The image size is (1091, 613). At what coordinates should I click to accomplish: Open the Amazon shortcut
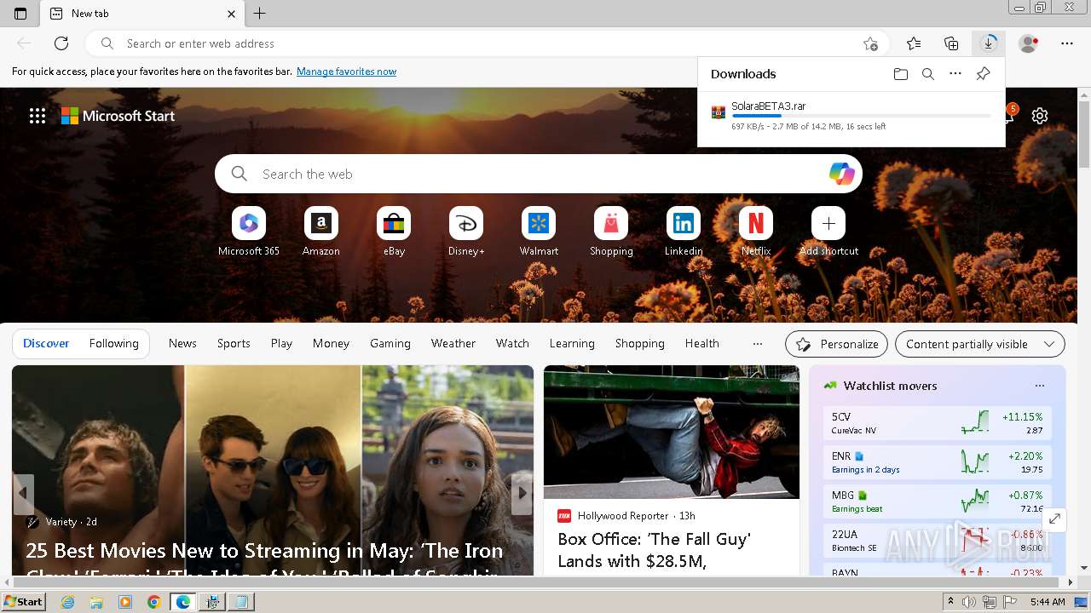(321, 232)
